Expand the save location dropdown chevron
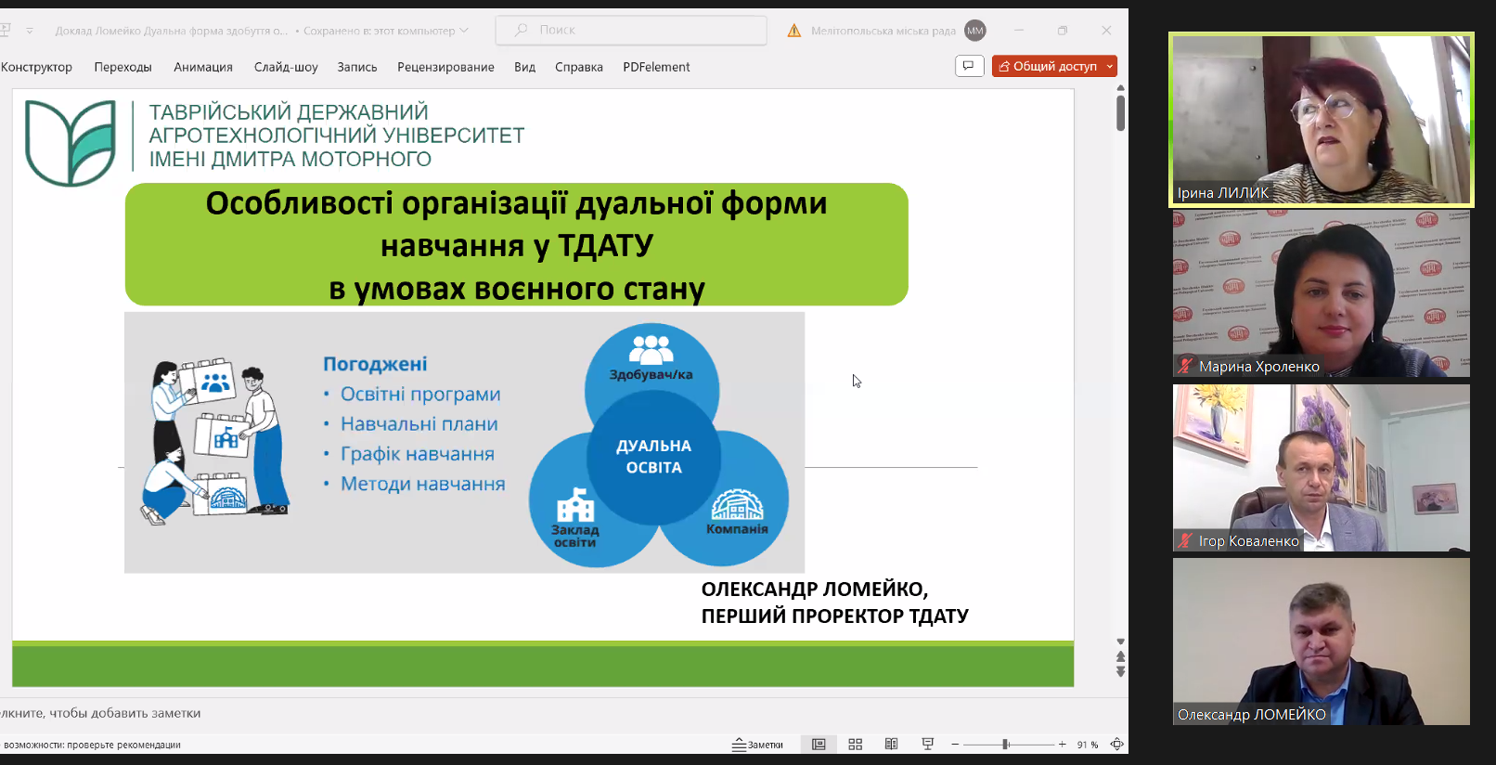This screenshot has height=765, width=1496. coord(464,31)
